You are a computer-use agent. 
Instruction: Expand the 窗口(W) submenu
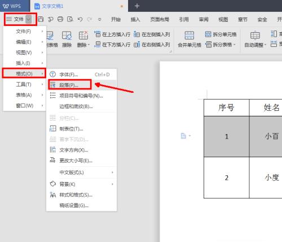point(25,106)
